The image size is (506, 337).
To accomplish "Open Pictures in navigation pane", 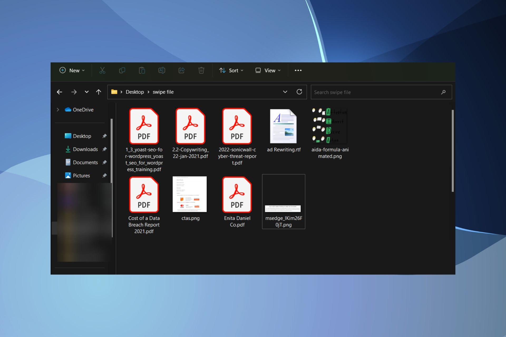I will point(81,175).
